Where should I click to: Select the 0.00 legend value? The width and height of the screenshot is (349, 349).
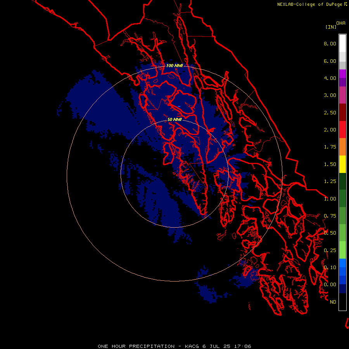(x=330, y=285)
